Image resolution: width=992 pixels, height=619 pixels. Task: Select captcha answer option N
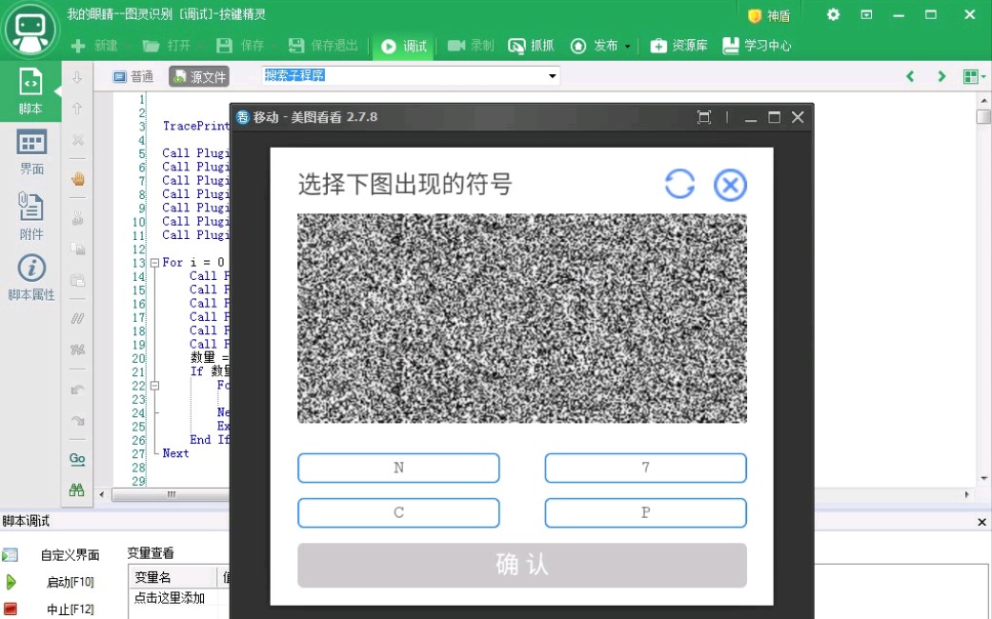pos(398,468)
